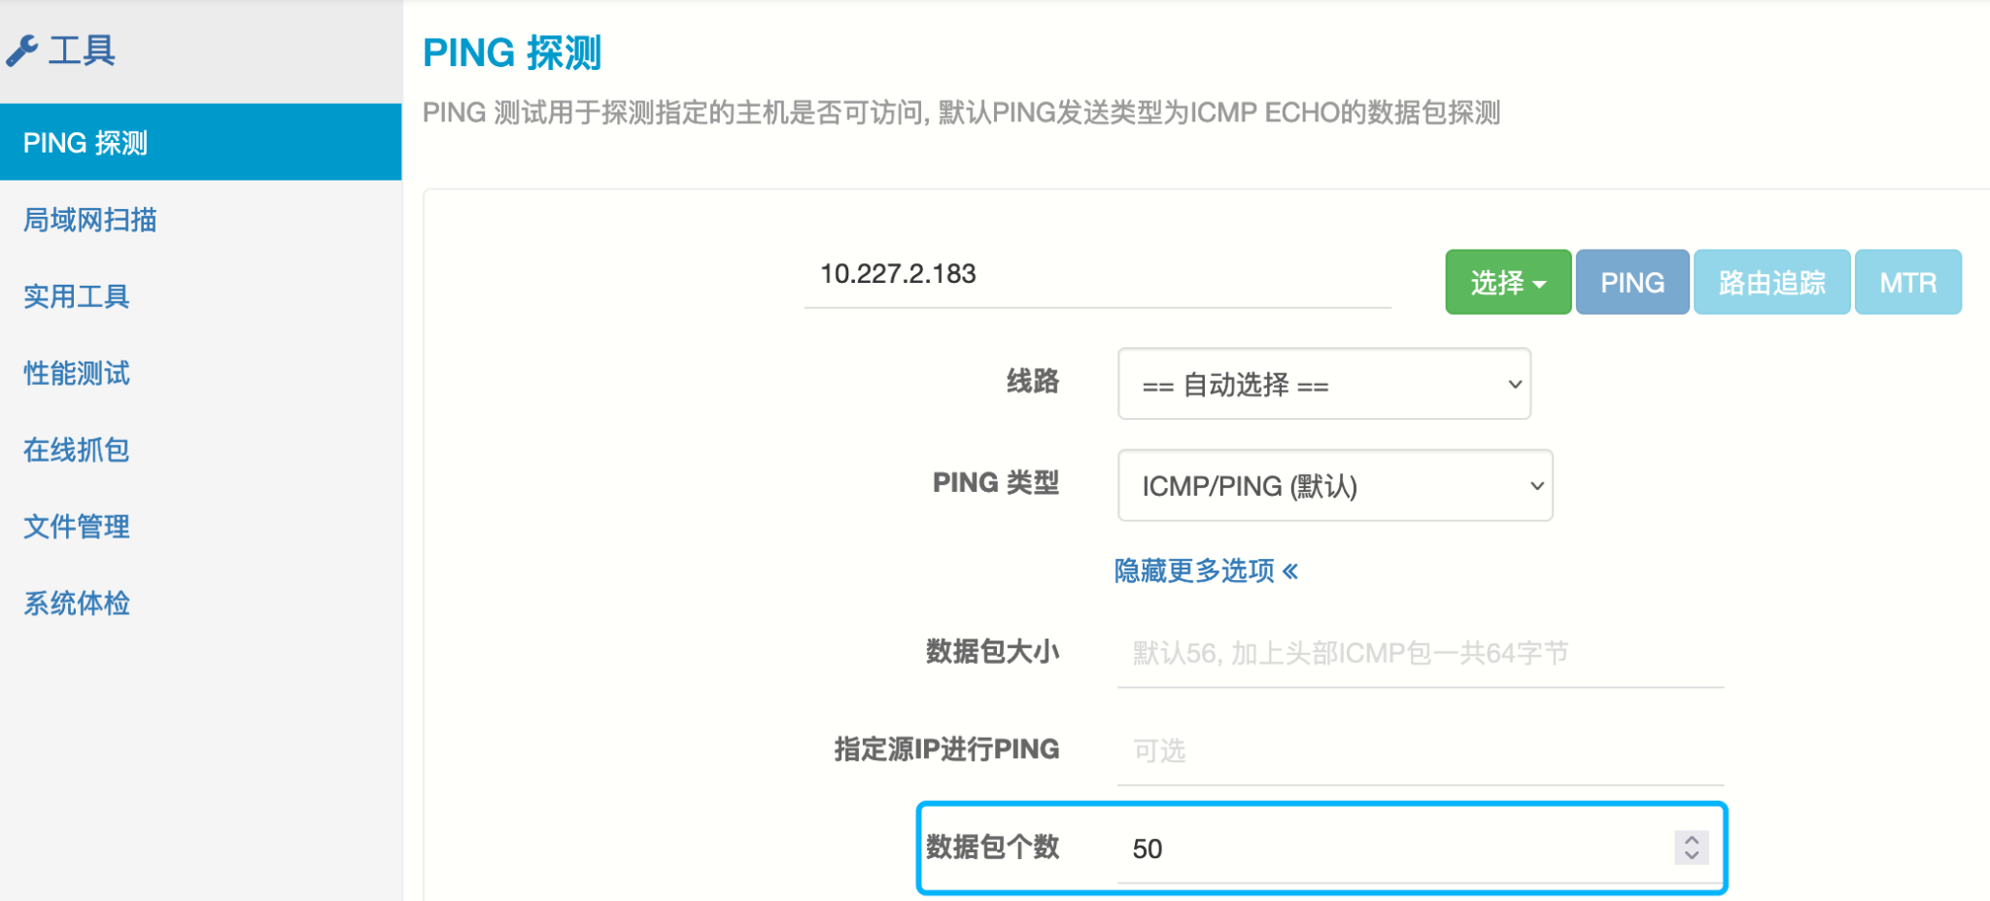Go to 局域网扫描 in sidebar
This screenshot has height=901, width=1990.
point(90,220)
